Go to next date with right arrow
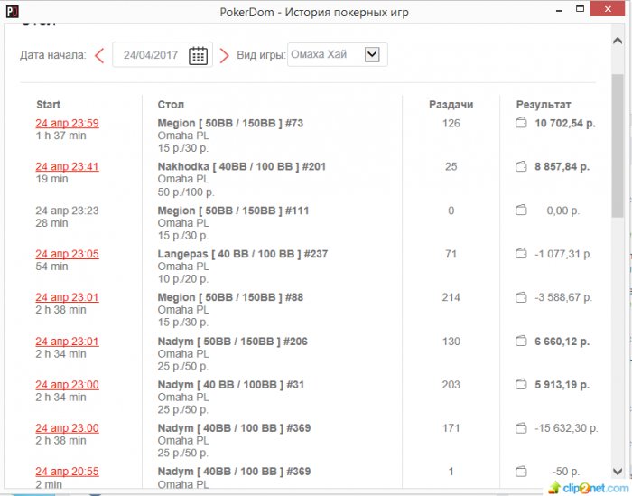Screen dimensions: 632x496 point(224,56)
